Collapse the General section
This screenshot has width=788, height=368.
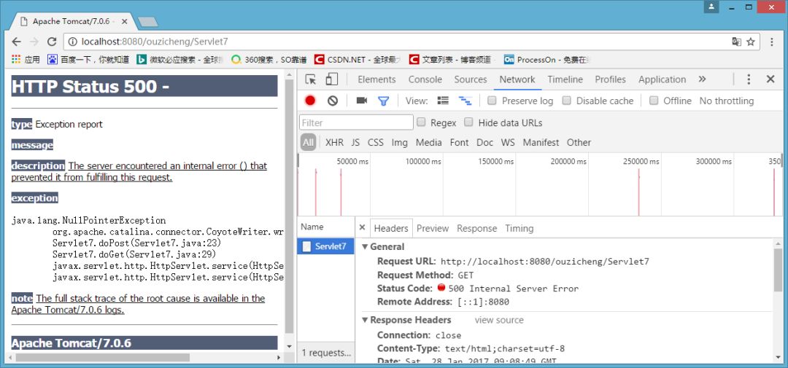coord(366,246)
